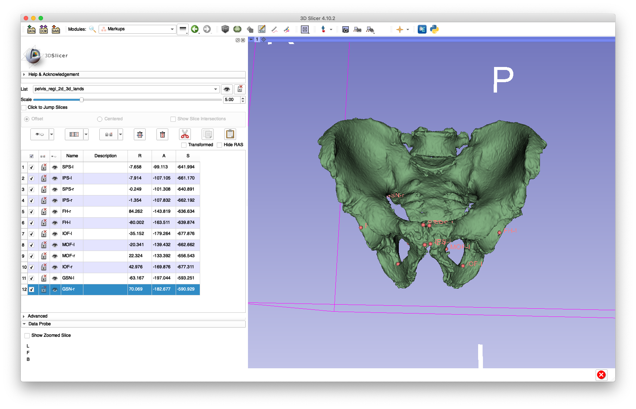Click the Description column header
This screenshot has height=409, width=636.
click(106, 156)
